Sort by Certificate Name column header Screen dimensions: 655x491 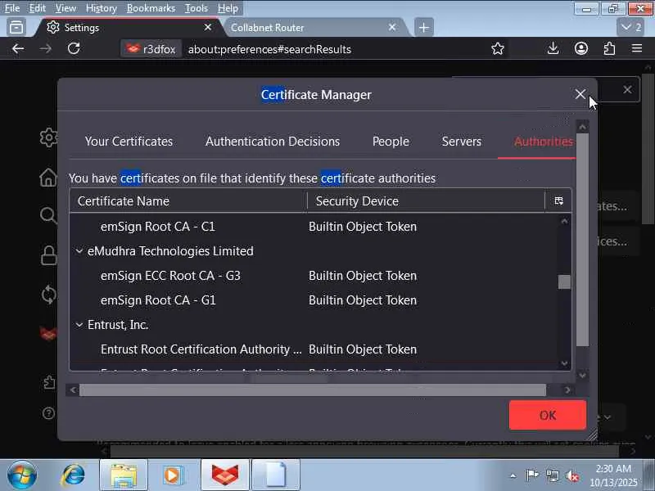[188, 201]
